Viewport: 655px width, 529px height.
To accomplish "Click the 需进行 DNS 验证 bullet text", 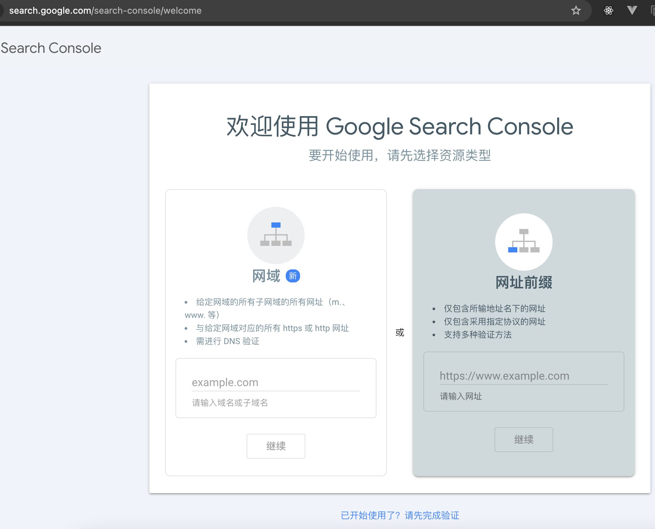I will coord(228,341).
